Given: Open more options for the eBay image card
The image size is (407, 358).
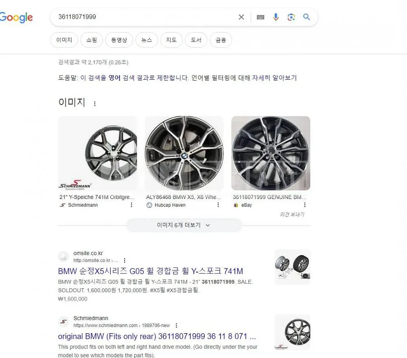Looking at the screenshot, I should [x=305, y=205].
